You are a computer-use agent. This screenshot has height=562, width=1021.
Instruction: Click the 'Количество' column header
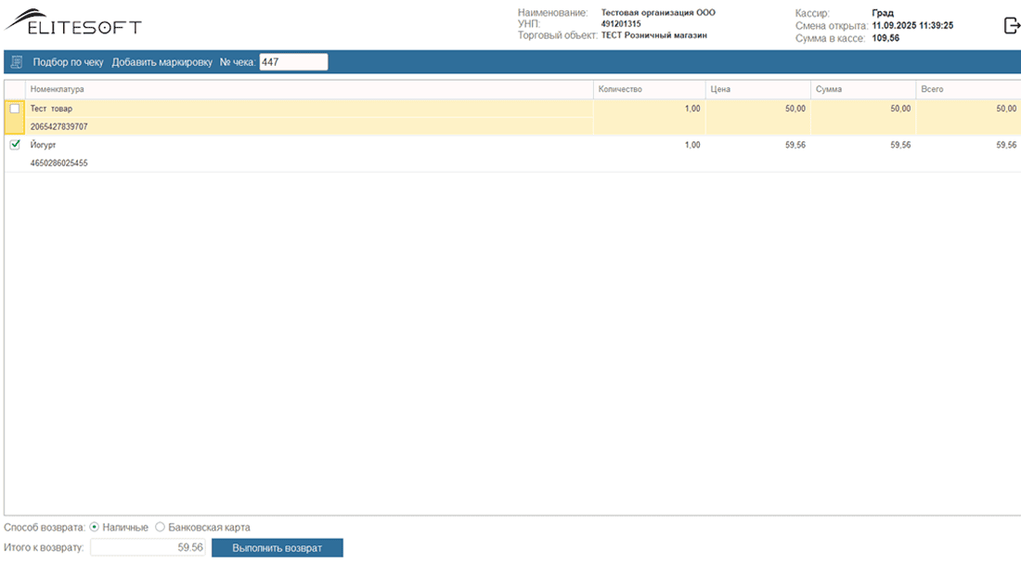coord(620,89)
